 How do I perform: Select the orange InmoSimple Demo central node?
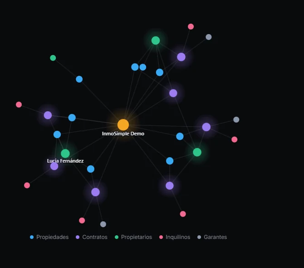point(123,125)
